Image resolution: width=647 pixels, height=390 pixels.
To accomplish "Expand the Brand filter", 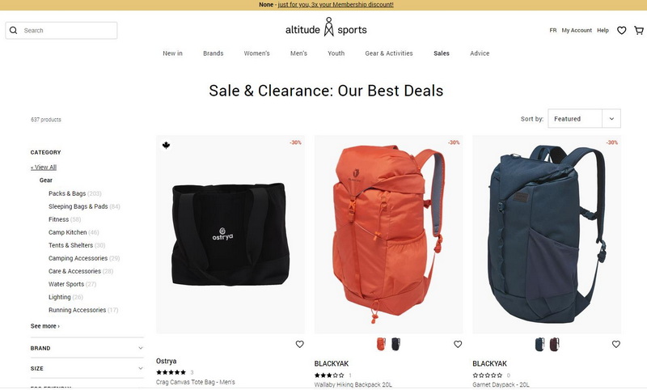I will coord(87,348).
